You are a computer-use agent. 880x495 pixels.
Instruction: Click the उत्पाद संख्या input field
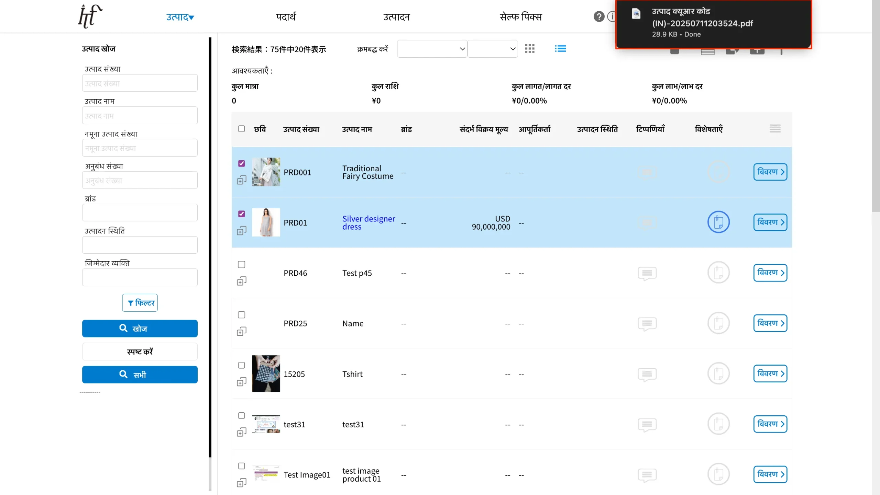[140, 83]
